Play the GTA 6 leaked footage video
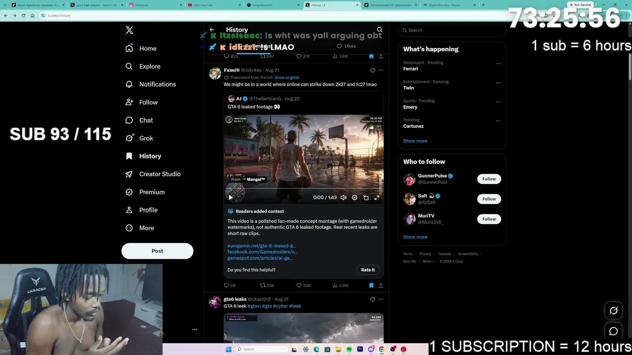632x355 pixels. pyautogui.click(x=231, y=197)
